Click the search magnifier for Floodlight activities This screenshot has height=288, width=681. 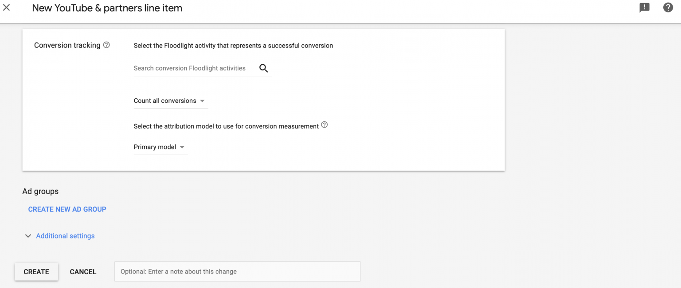pos(263,68)
